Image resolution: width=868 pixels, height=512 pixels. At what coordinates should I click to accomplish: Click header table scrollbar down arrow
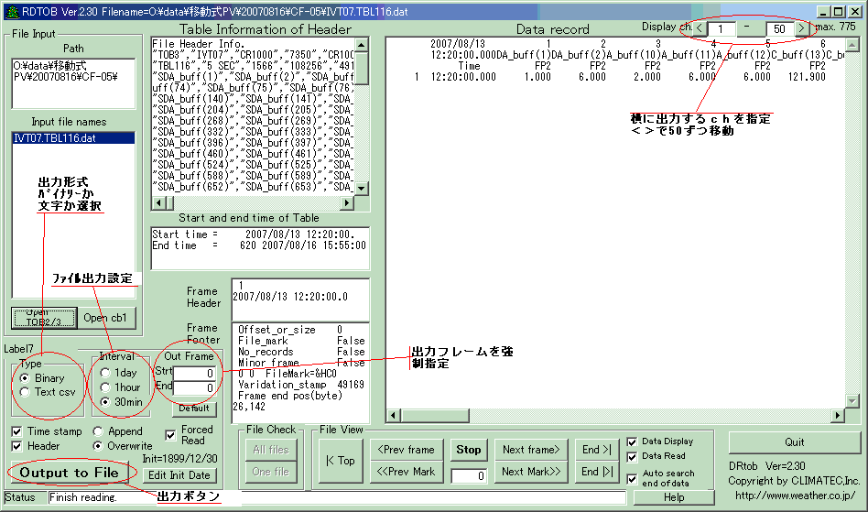coord(362,188)
